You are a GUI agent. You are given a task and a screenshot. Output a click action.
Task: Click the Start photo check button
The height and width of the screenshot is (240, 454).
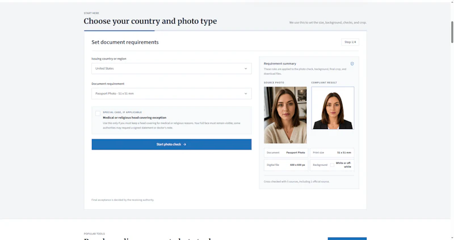[x=171, y=144]
